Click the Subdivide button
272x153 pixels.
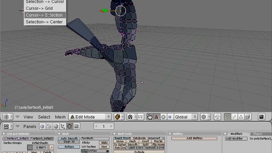click(139, 138)
